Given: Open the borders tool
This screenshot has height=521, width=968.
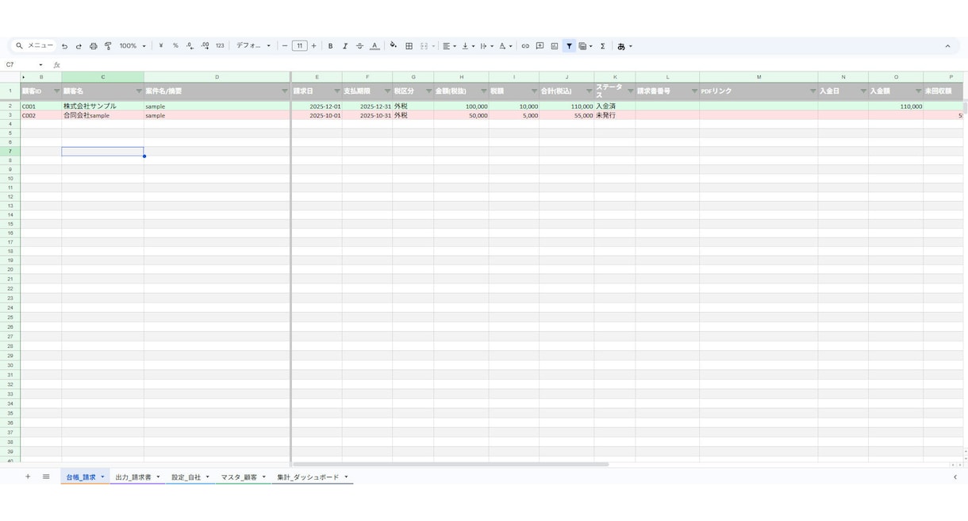Looking at the screenshot, I should click(409, 46).
